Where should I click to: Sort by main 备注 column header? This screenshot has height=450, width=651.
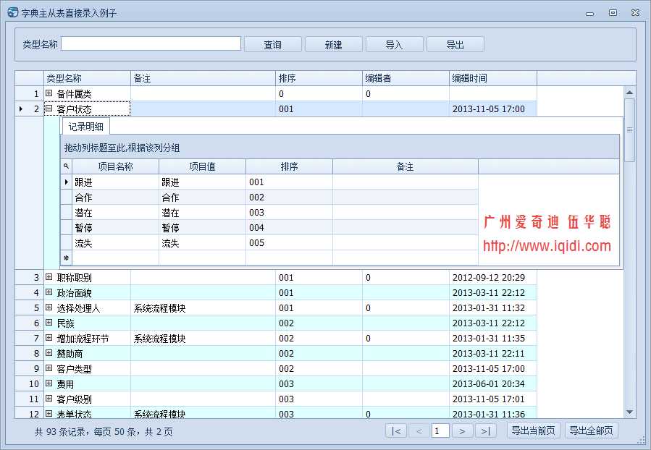[203, 78]
